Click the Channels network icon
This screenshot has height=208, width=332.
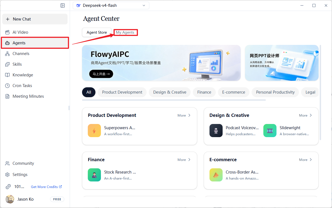coord(7,54)
